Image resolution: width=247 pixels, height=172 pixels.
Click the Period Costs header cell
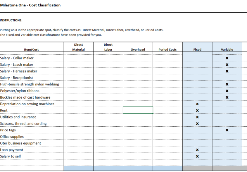pos(167,49)
